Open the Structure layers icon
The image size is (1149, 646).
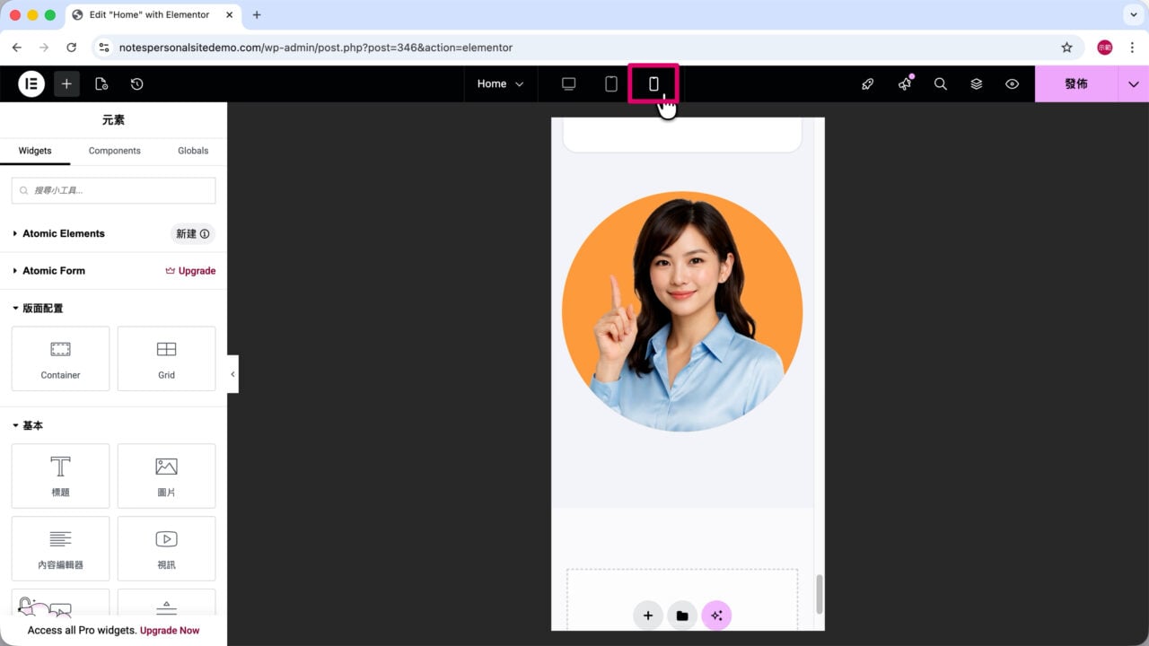tap(976, 83)
